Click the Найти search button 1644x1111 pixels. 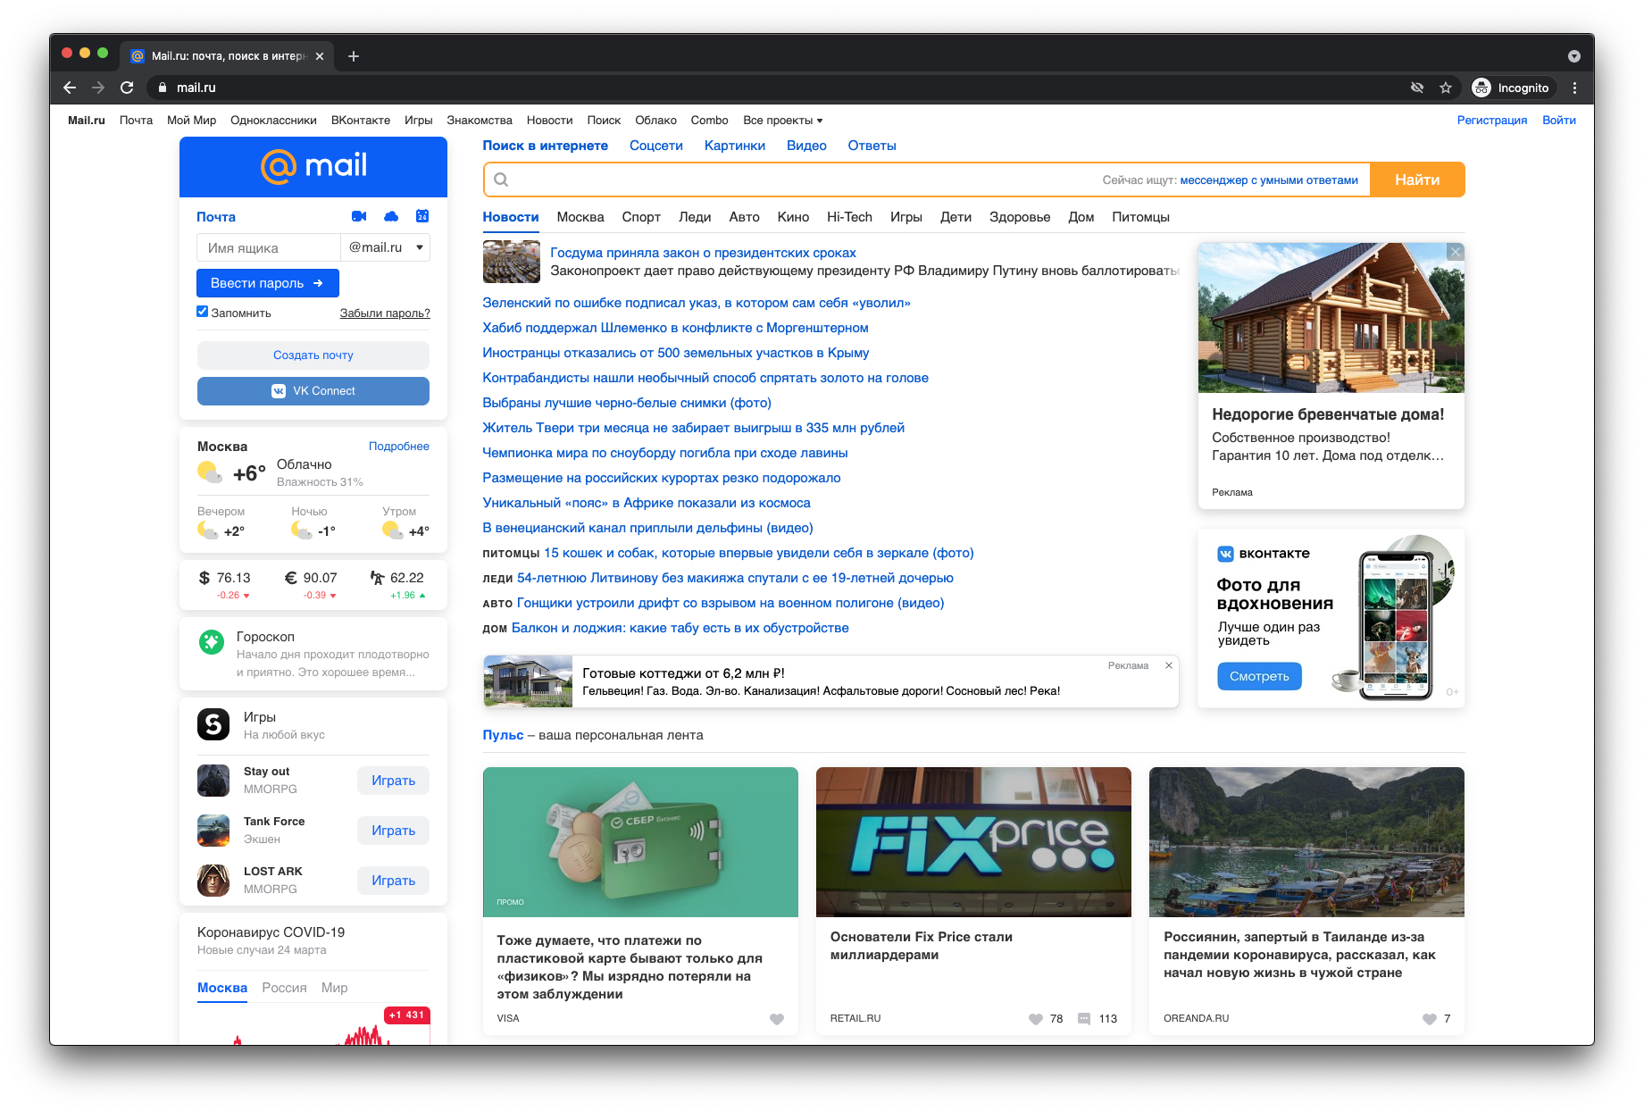tap(1417, 180)
